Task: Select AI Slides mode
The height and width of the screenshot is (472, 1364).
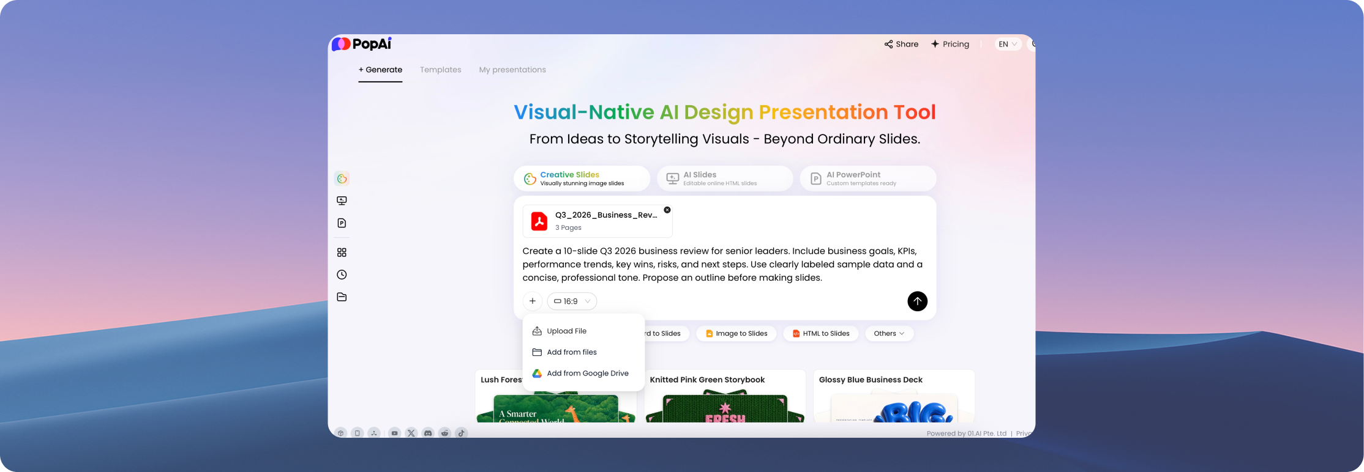Action: [x=725, y=179]
